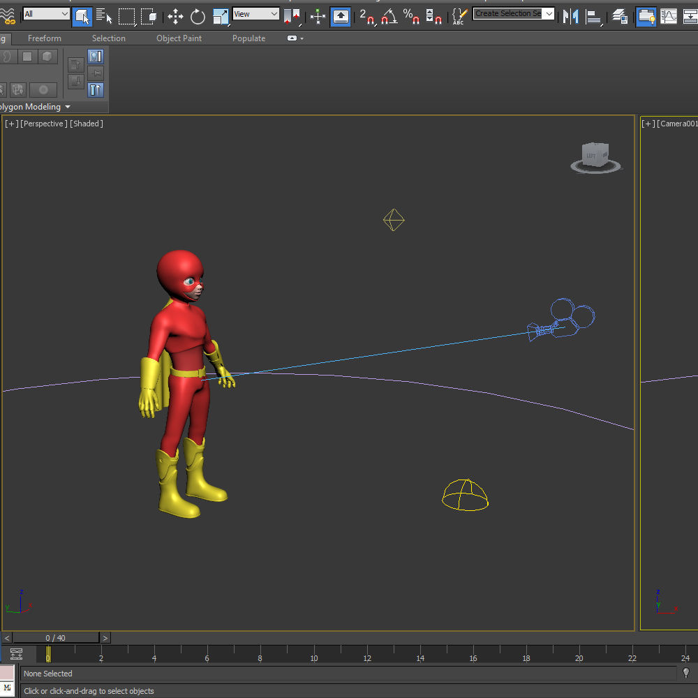Open the [Shaded] shading menu
This screenshot has height=698, width=698.
click(x=87, y=124)
